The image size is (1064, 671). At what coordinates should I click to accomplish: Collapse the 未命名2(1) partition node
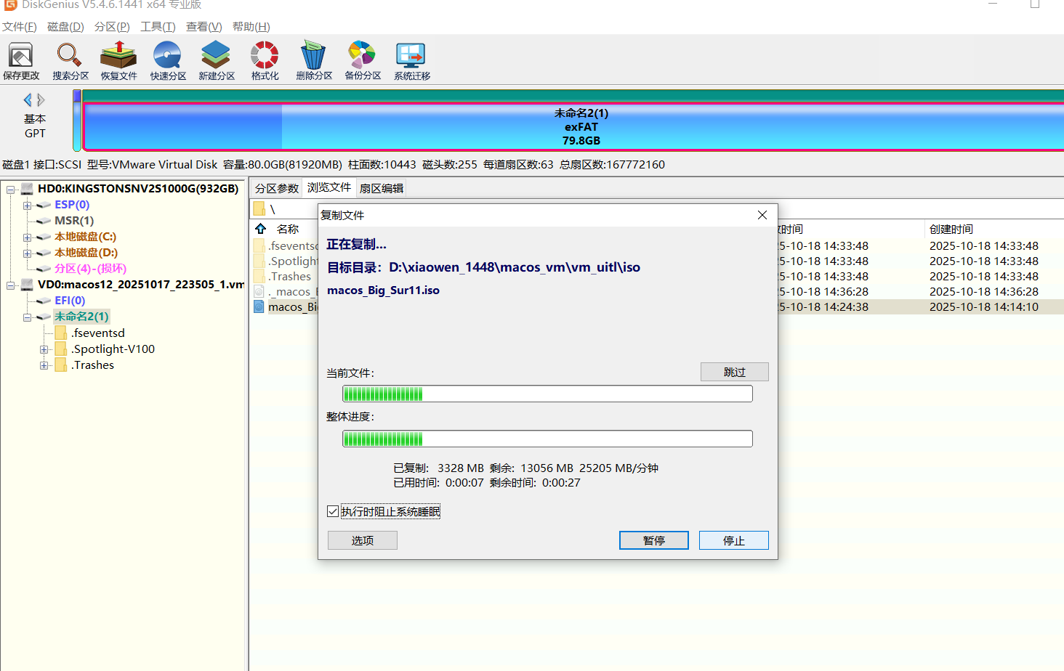click(x=27, y=317)
